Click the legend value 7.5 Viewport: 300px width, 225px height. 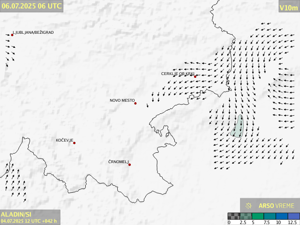click(267, 222)
